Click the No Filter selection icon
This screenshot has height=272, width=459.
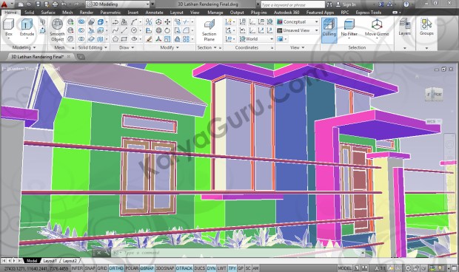pos(349,28)
